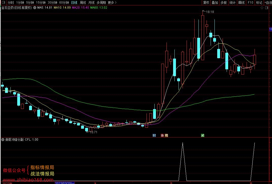Open the 梁哥冲锋令副 sub-indicator dropdown arrow
The width and height of the screenshot is (272, 184).
coord(3,140)
